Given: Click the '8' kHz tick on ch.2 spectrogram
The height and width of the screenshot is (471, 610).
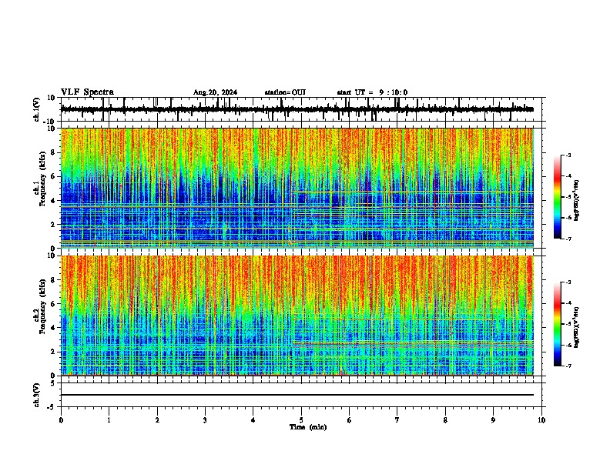Looking at the screenshot, I should tap(53, 280).
